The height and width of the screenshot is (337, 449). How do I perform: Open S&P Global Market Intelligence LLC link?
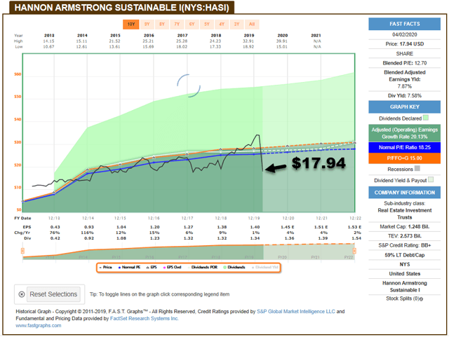click(296, 312)
